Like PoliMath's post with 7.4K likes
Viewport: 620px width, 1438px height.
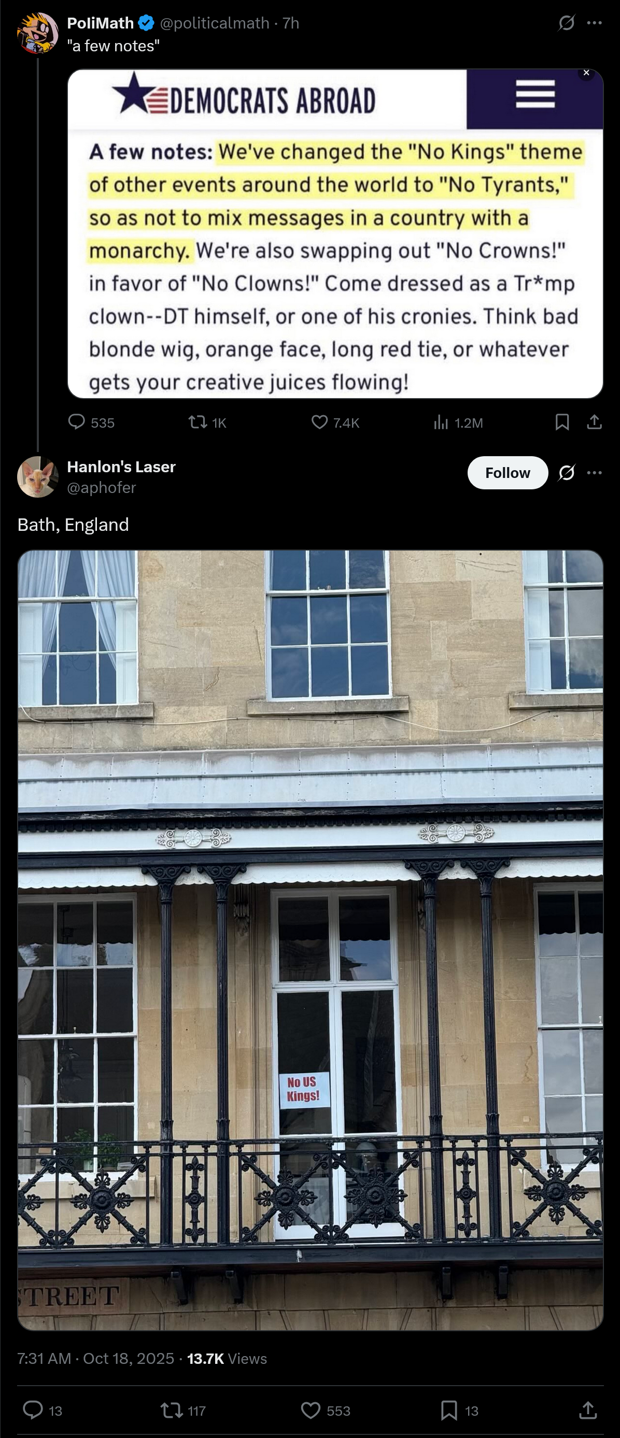[335, 422]
